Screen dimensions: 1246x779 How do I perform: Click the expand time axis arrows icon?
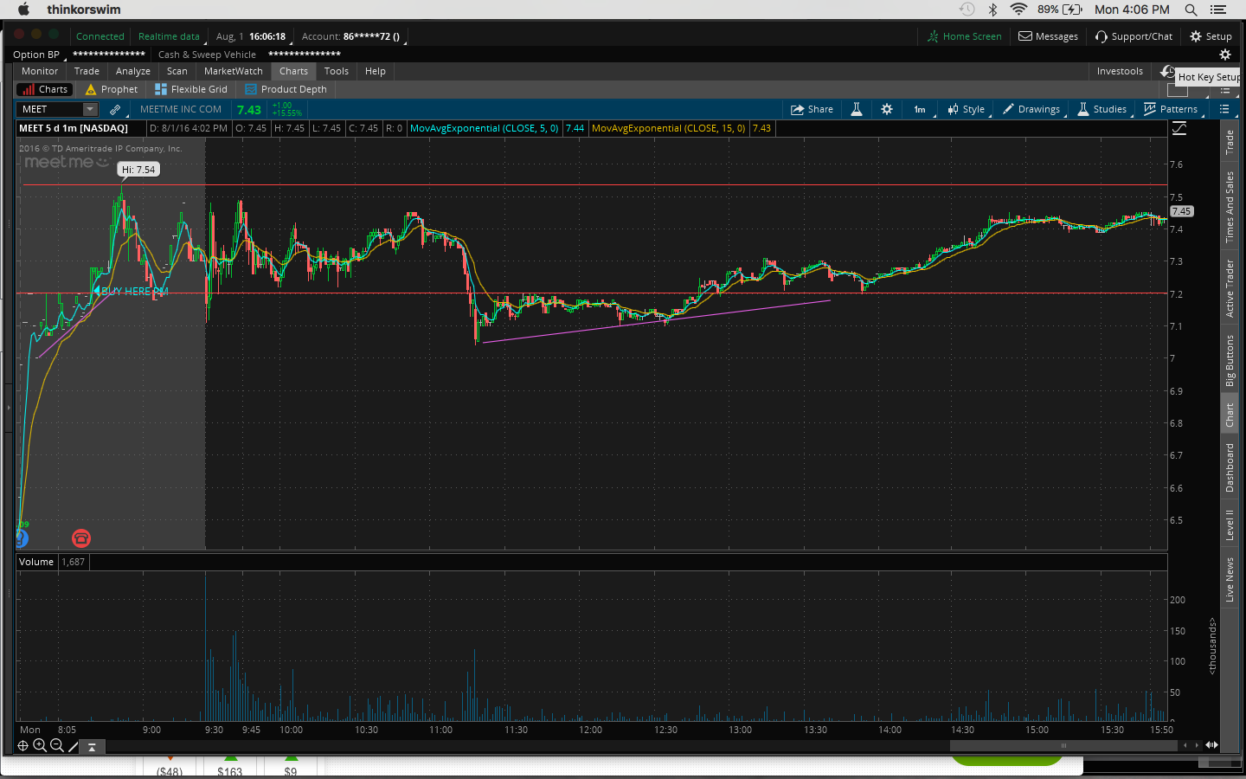[1212, 745]
